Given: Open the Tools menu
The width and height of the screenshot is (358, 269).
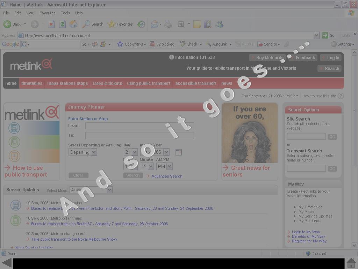Looking at the screenshot, I should (65, 13).
